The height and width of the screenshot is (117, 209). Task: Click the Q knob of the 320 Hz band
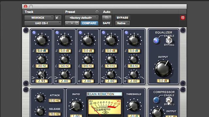point(65,74)
